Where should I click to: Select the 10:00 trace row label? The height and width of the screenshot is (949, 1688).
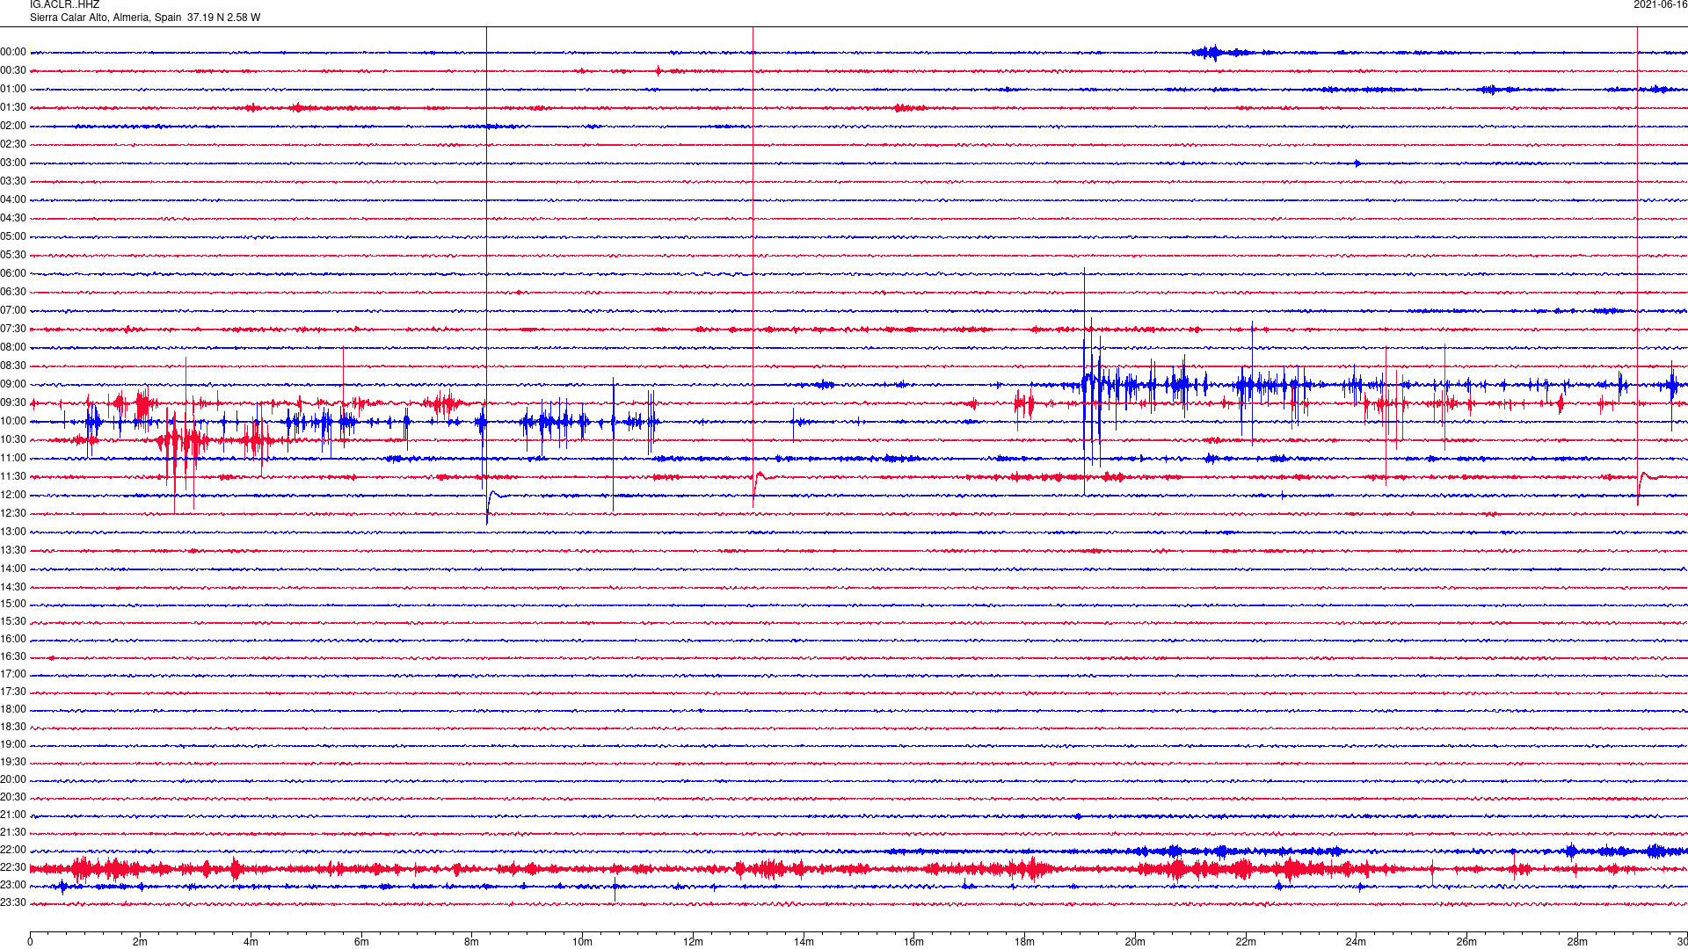coord(13,421)
